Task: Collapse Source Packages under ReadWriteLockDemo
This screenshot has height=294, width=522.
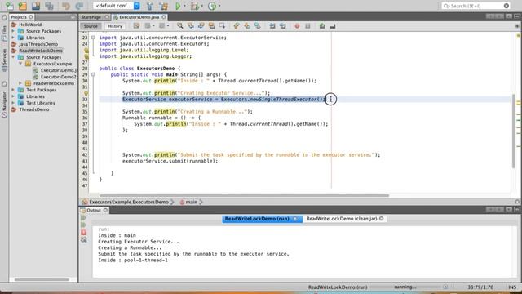Action: coord(13,57)
